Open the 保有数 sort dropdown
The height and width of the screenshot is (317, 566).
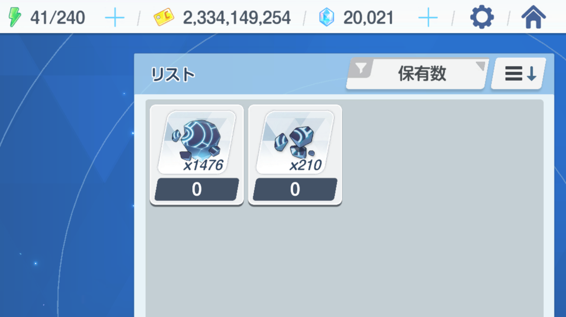click(417, 74)
